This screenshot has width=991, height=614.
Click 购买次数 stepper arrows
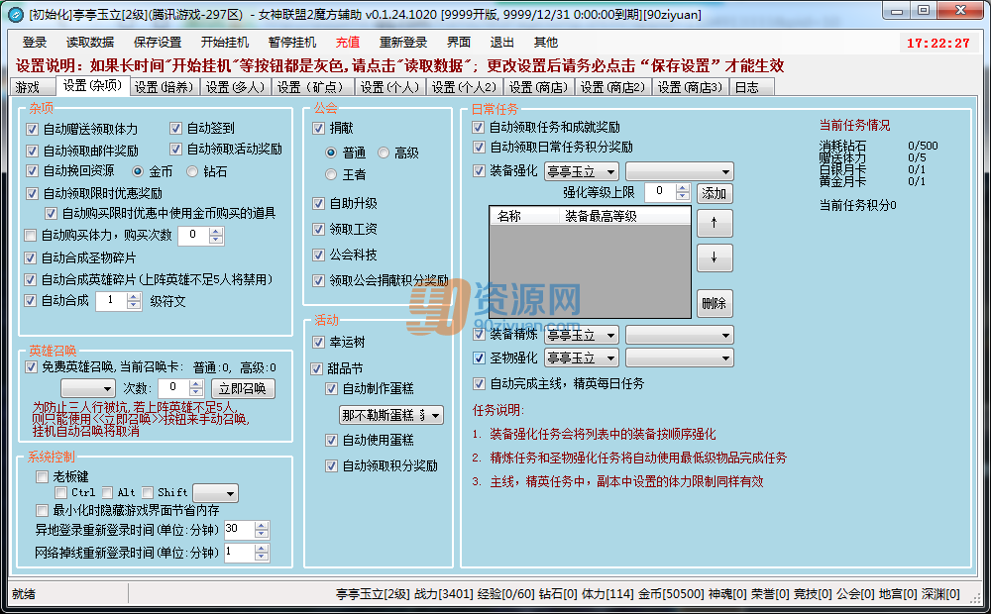[x=216, y=236]
